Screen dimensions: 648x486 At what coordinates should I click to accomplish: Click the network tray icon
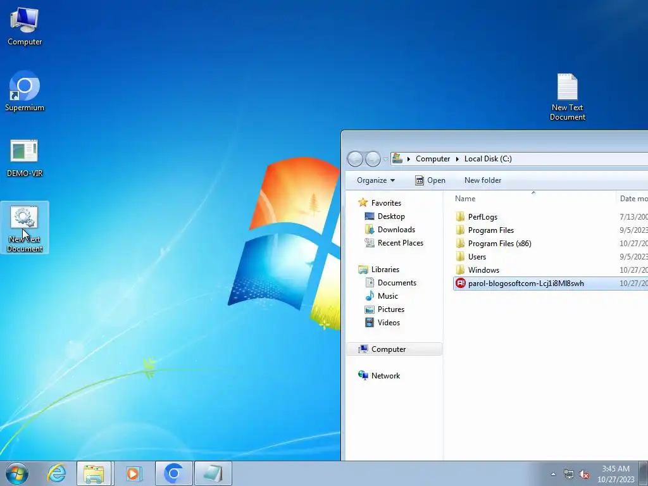point(569,474)
